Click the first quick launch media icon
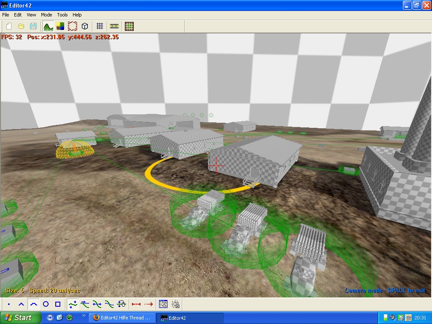 pos(50,318)
